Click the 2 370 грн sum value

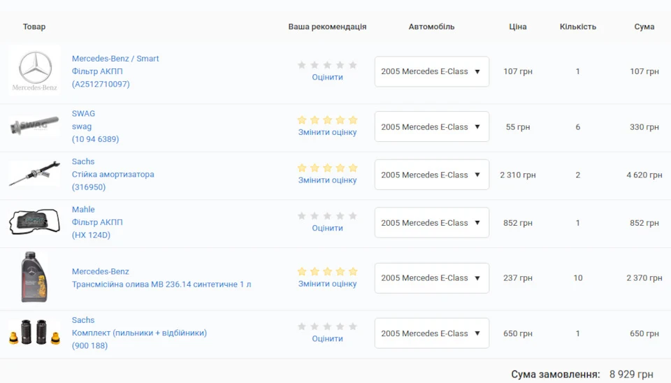click(644, 278)
